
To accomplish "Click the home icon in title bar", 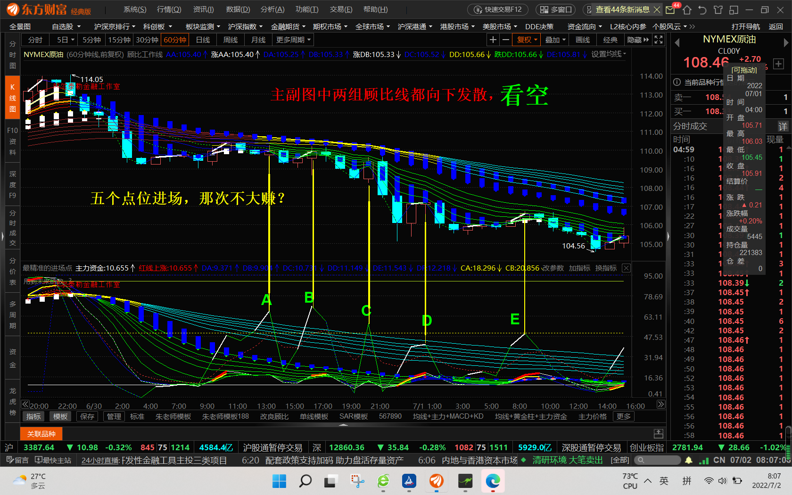I will point(687,9).
